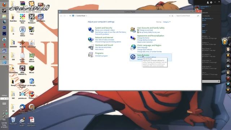This screenshot has width=231, height=130.
Task: Click the Refresh button beside the address bar
Action: [173, 16]
